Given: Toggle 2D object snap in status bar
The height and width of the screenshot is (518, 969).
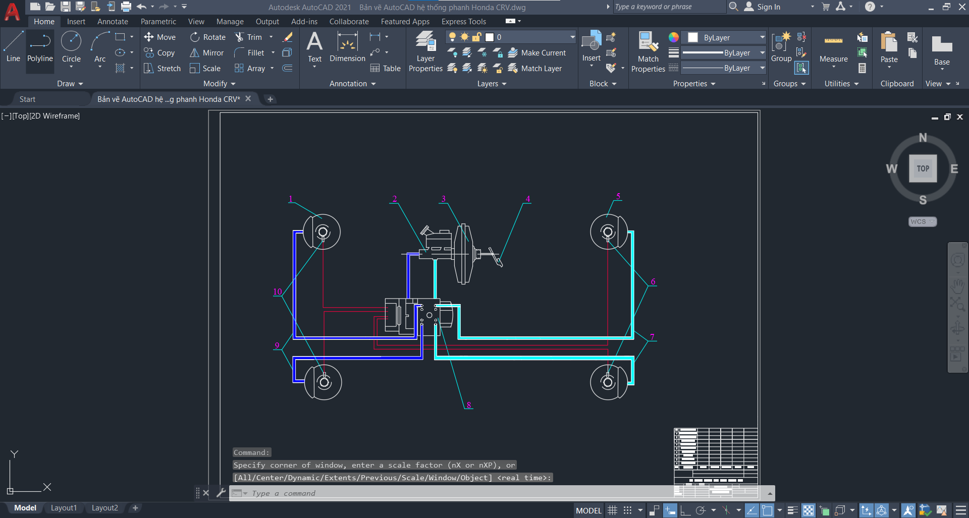Looking at the screenshot, I should point(767,510).
